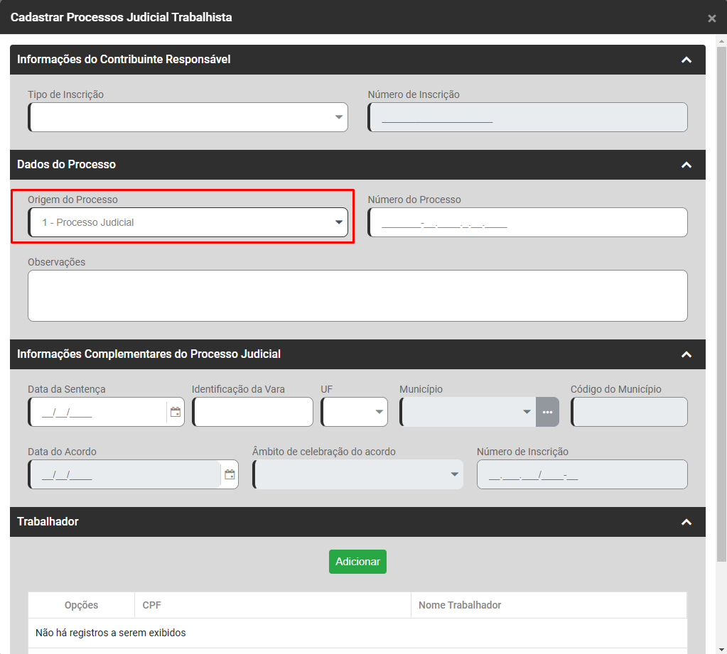Image resolution: width=727 pixels, height=654 pixels.
Task: Expand the UF dropdown
Action: click(x=355, y=412)
